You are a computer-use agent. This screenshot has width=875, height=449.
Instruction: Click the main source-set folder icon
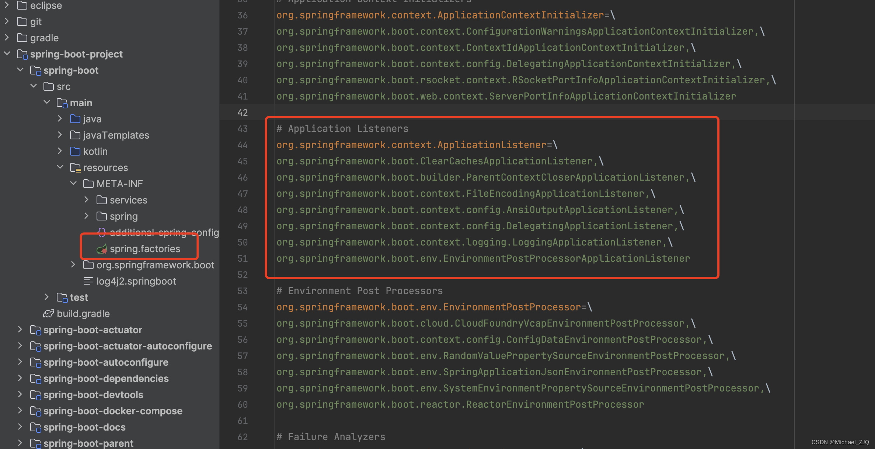pyautogui.click(x=62, y=103)
